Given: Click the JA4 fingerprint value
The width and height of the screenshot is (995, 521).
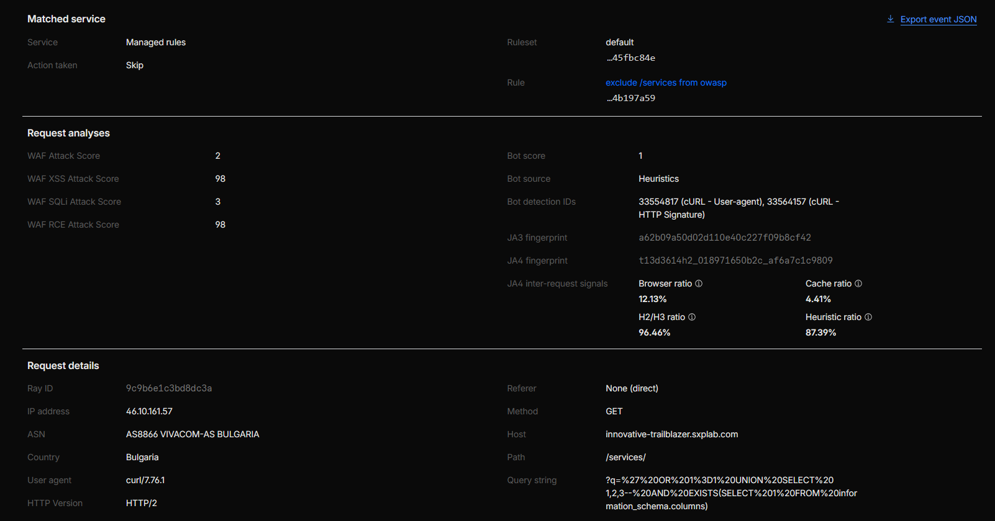Looking at the screenshot, I should [735, 260].
